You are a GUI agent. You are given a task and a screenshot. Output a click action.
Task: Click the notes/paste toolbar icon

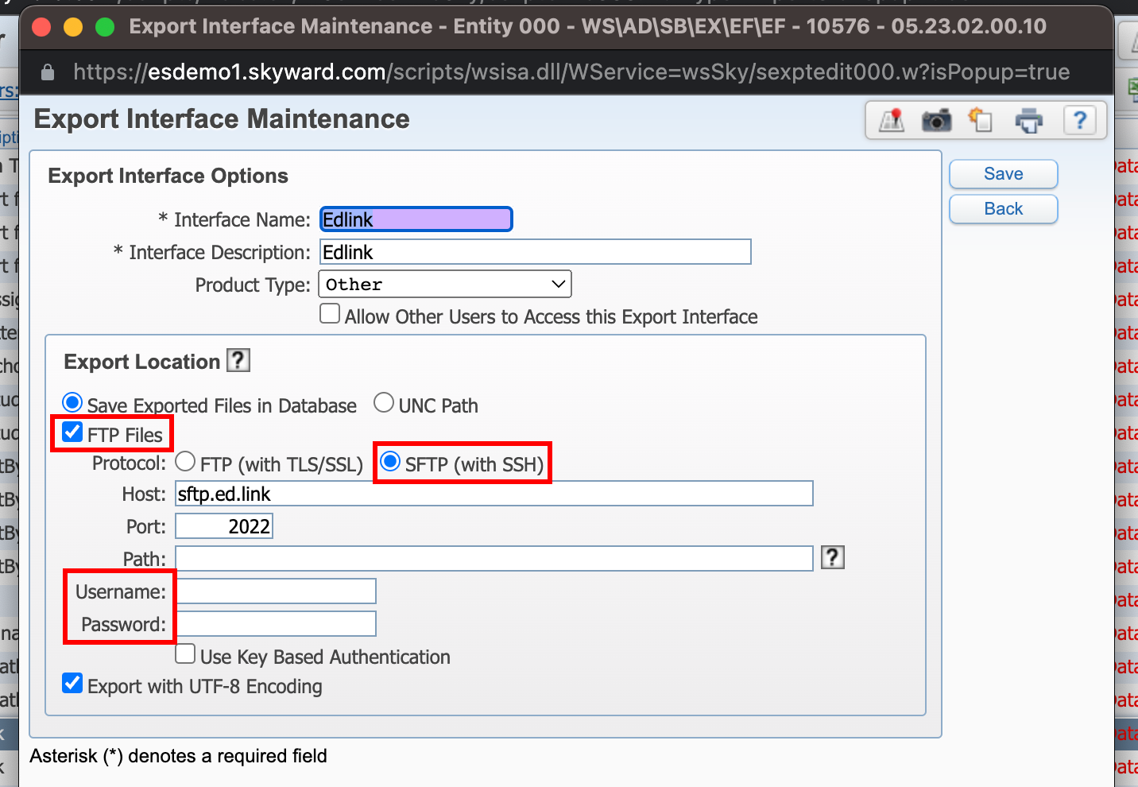981,121
